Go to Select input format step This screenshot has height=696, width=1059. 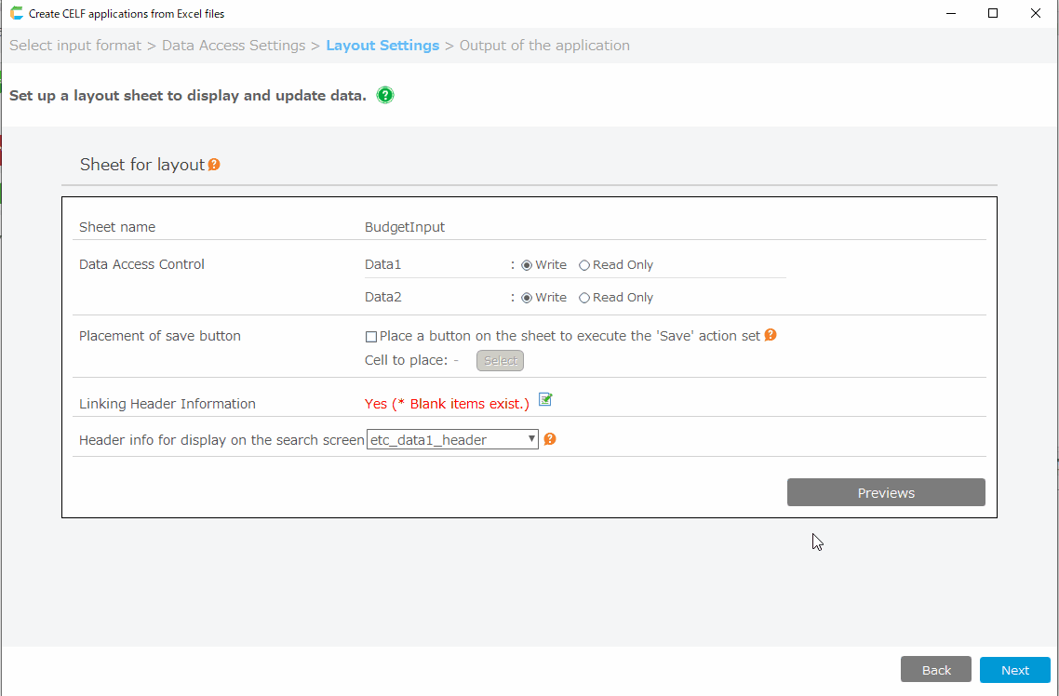75,46
